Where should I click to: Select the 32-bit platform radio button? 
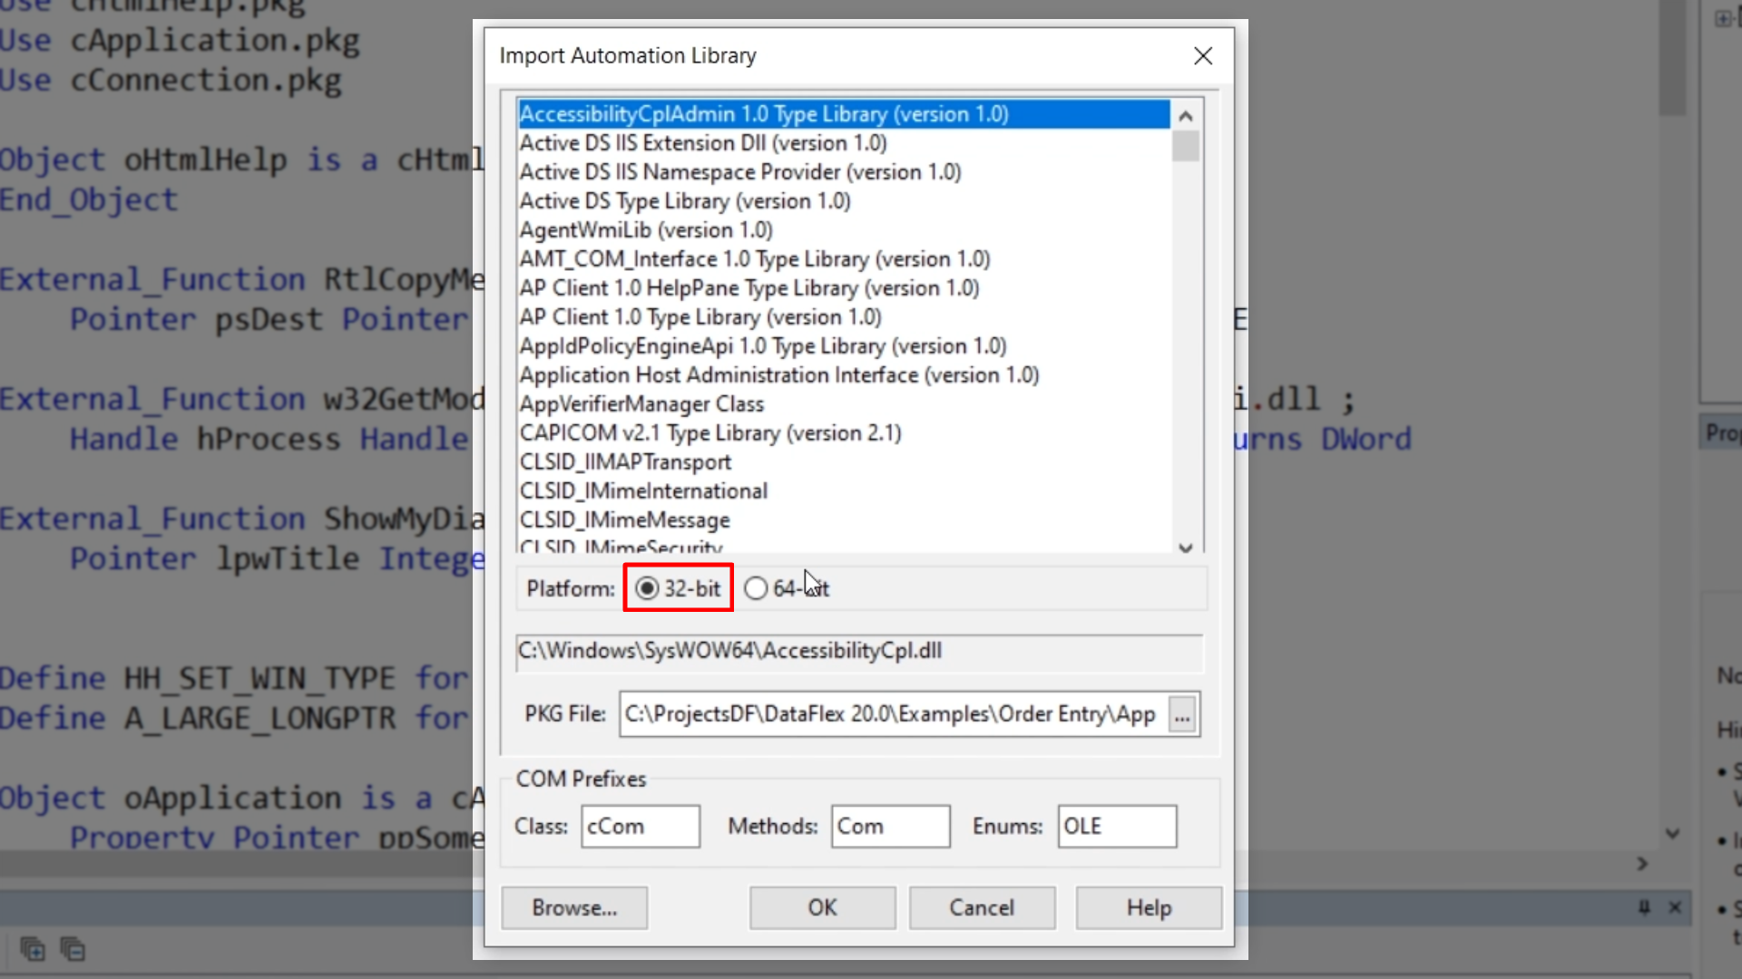click(x=647, y=588)
